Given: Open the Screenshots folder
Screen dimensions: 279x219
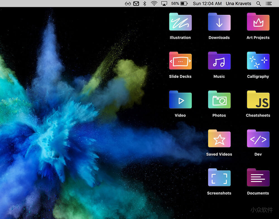Looking at the screenshot, I should click(x=219, y=177).
